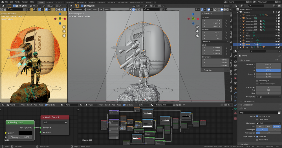Click the blue Z axis on main viewport gizmo
This screenshot has height=148, width=282.
tap(193, 14)
